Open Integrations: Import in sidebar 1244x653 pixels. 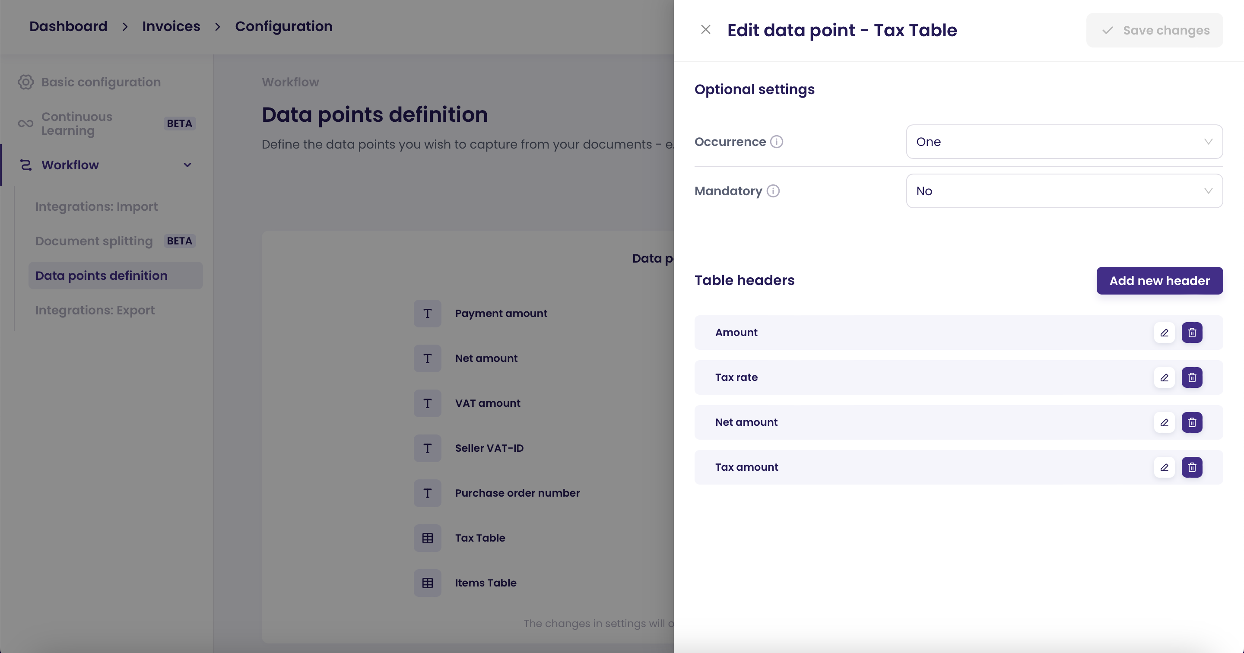(x=97, y=207)
